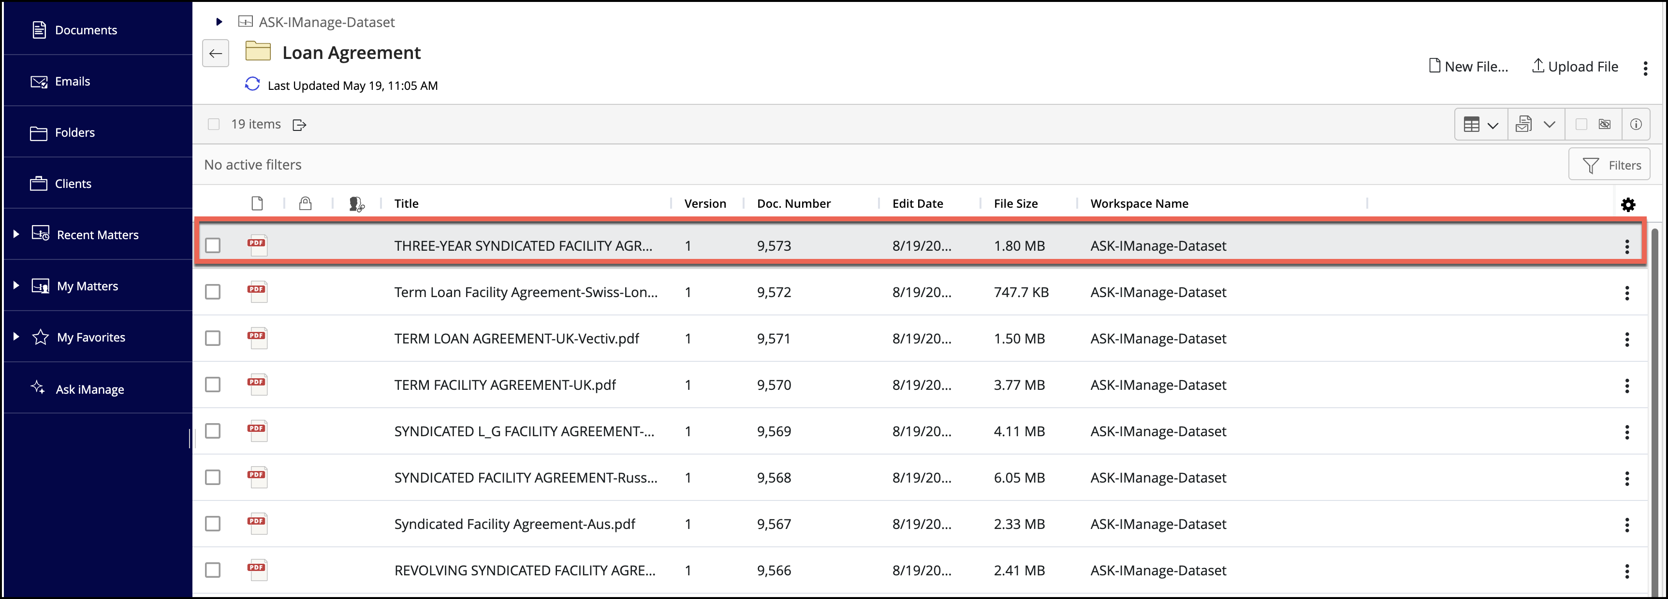This screenshot has height=599, width=1668.
Task: Open the Filters button
Action: [x=1609, y=165]
